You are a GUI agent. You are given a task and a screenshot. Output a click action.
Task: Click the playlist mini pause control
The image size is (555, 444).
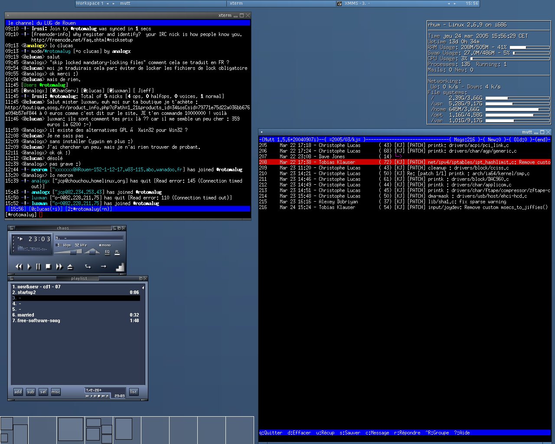(x=95, y=396)
